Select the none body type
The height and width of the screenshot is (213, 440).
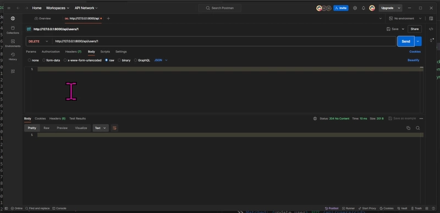34,61
